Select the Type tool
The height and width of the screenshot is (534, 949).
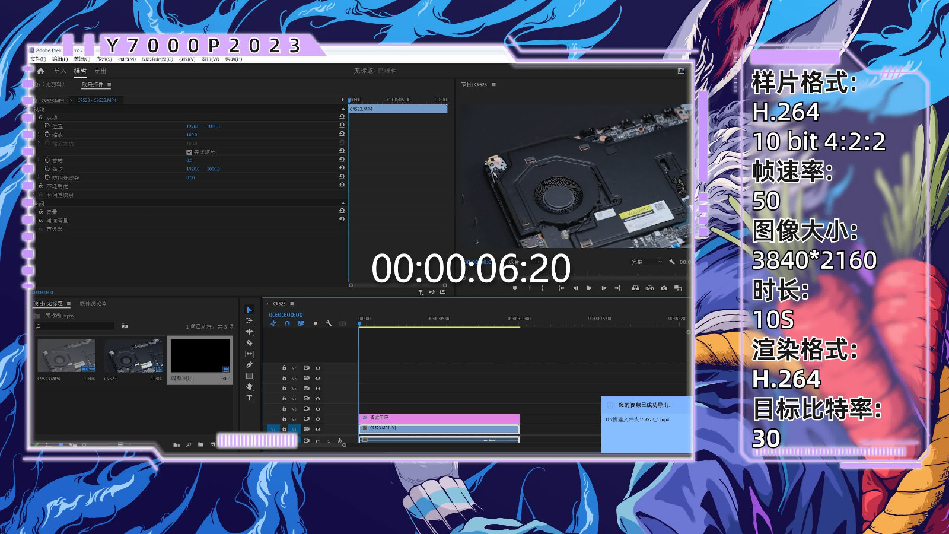tap(249, 398)
